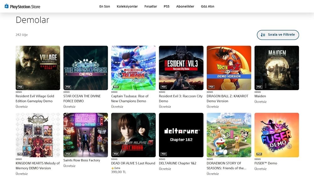Open the Abonelikler menu
This screenshot has height=177, width=314.
185,6
